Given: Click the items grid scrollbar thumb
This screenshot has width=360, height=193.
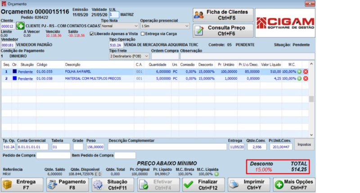Looking at the screenshot, I should click(311, 99).
